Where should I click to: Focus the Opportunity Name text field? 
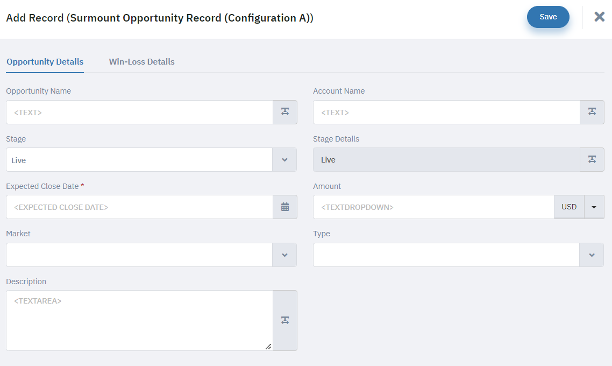click(139, 112)
